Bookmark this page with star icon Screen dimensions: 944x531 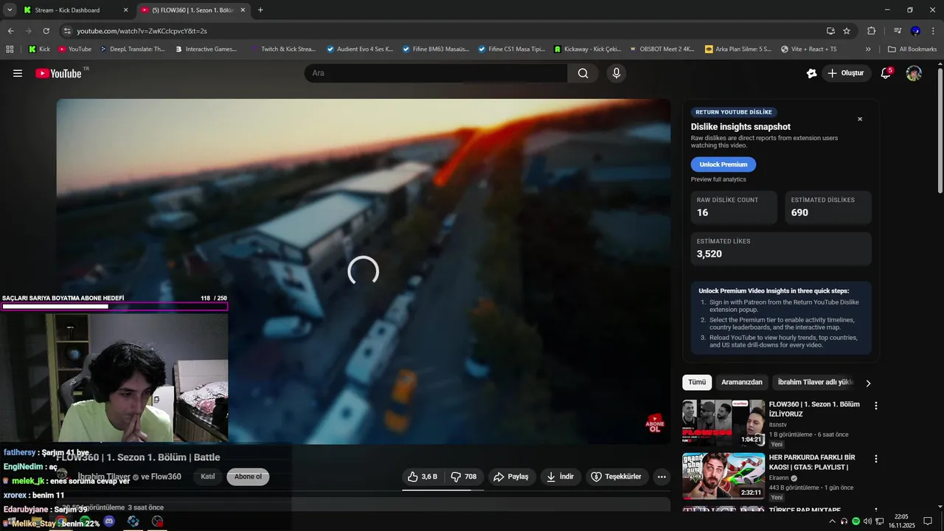pos(847,31)
